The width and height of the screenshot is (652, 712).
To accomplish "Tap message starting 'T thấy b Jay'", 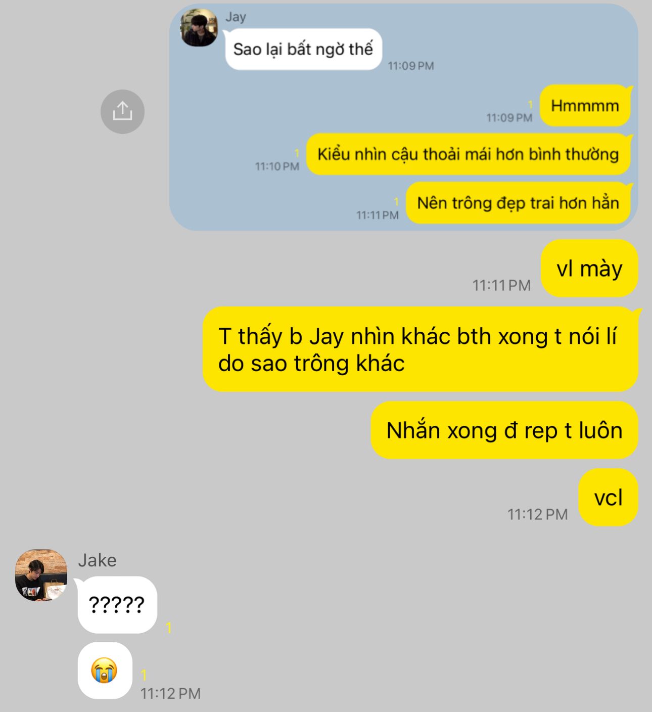I will coord(421,349).
